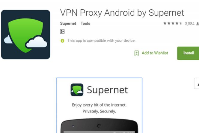Click the 3+ content rating badge
The height and width of the screenshot is (133, 199).
click(x=62, y=32)
